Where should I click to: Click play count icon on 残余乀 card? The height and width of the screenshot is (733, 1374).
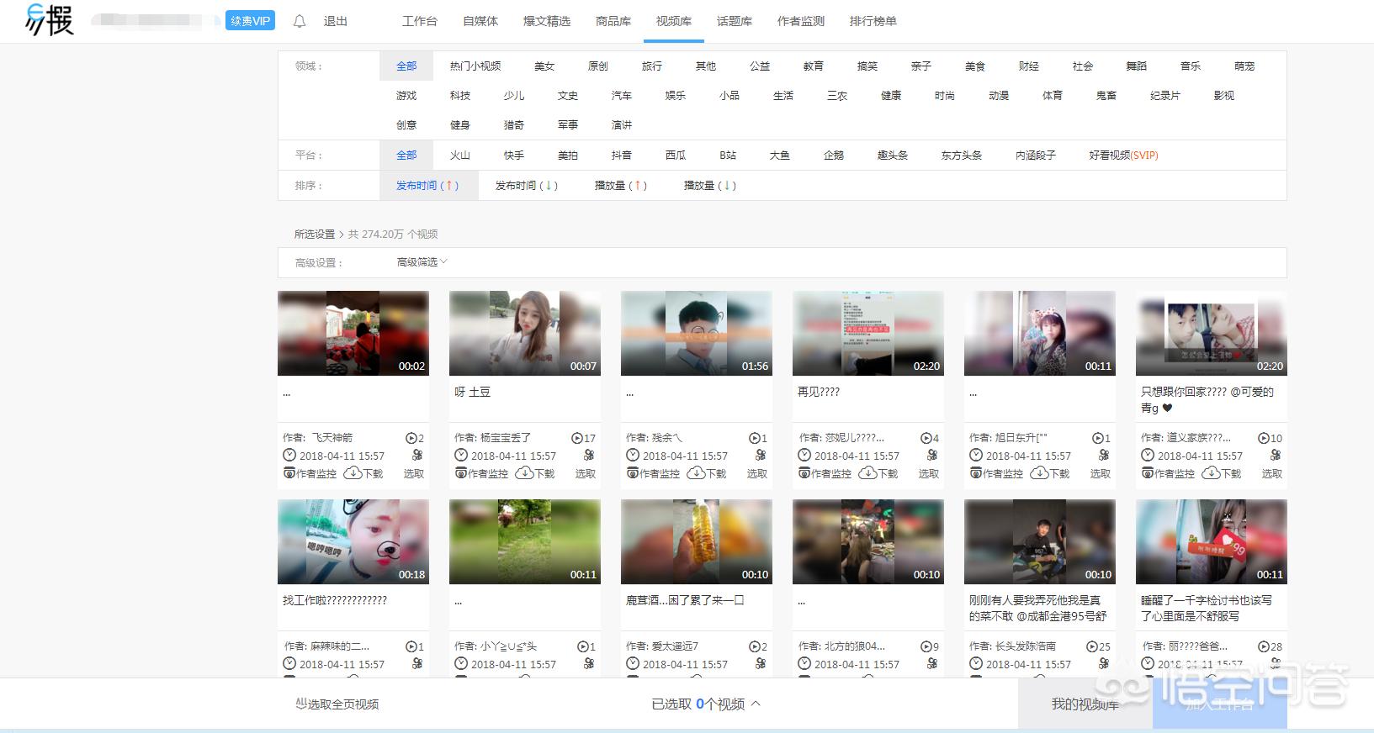click(x=755, y=438)
